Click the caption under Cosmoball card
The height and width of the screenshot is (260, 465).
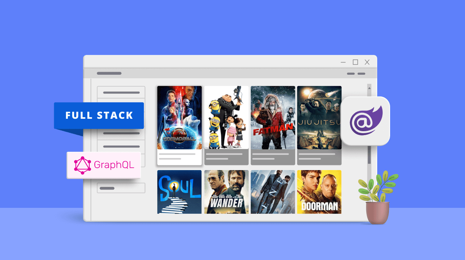[x=179, y=157]
